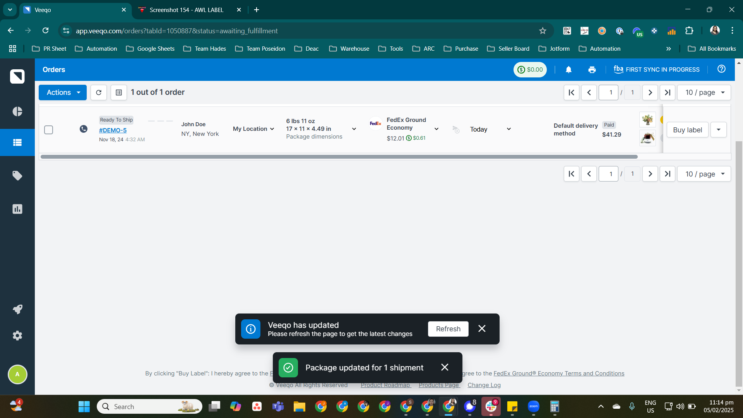The image size is (743, 418).
Task: Go to first page in bottom pagination
Action: click(x=572, y=174)
